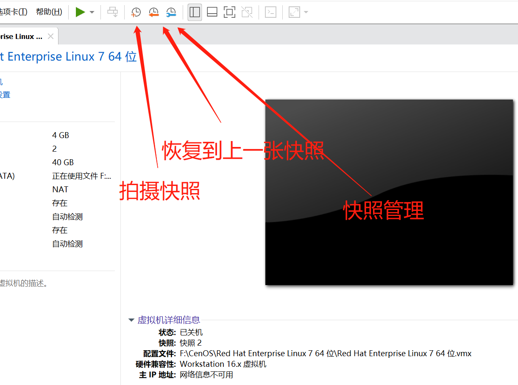Open the 帮助(H) menu
Image resolution: width=518 pixels, height=385 pixels.
49,12
